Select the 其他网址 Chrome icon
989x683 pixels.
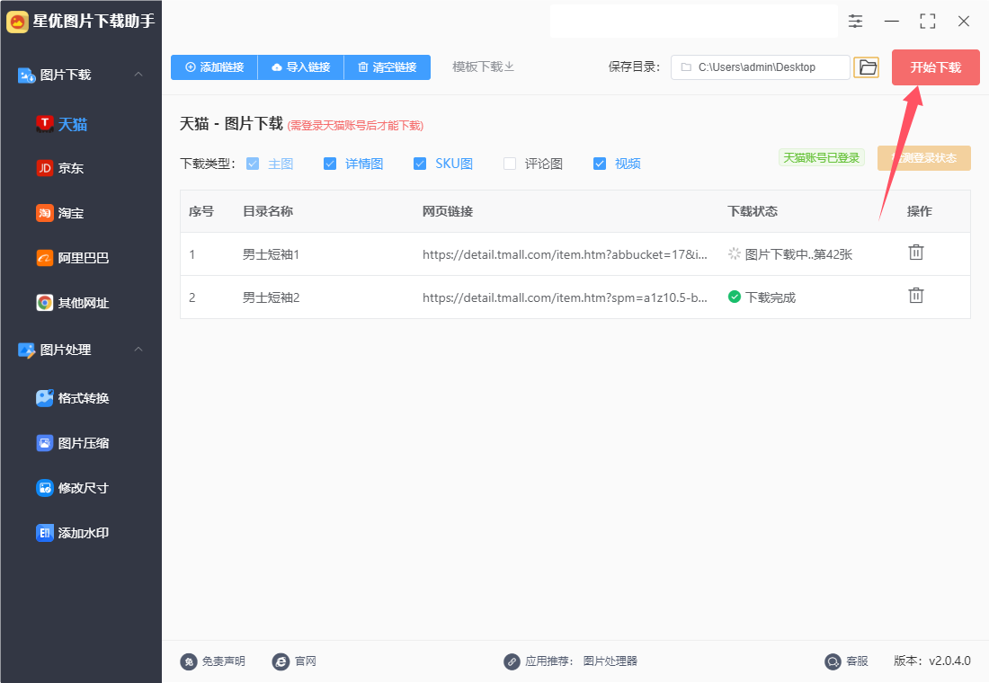[x=45, y=303]
